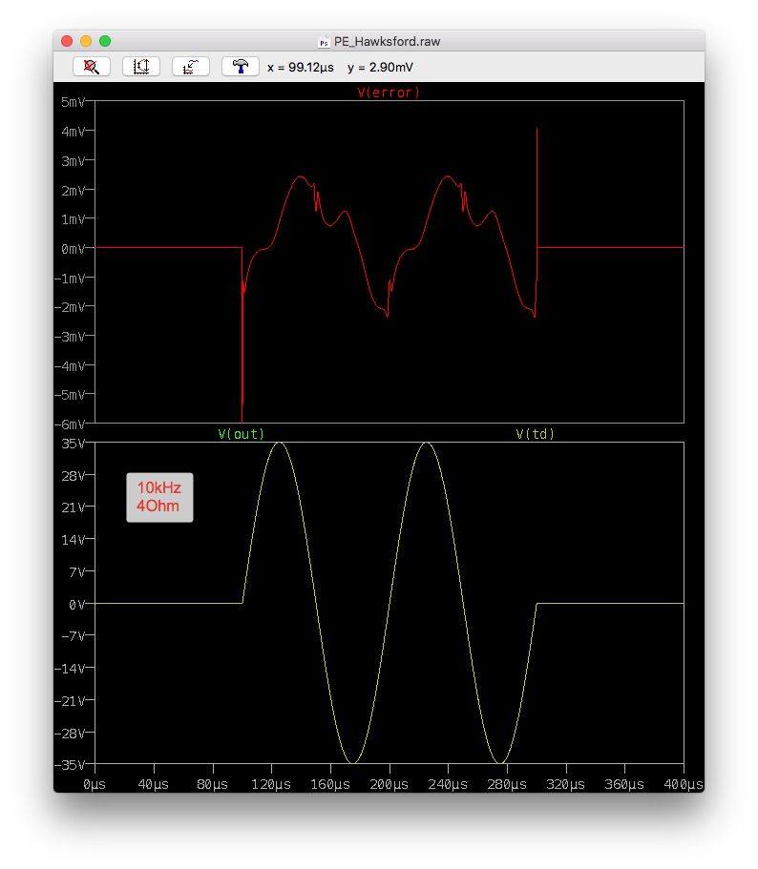Click the 120µs time axis label
The width and height of the screenshot is (758, 869).
tap(271, 784)
